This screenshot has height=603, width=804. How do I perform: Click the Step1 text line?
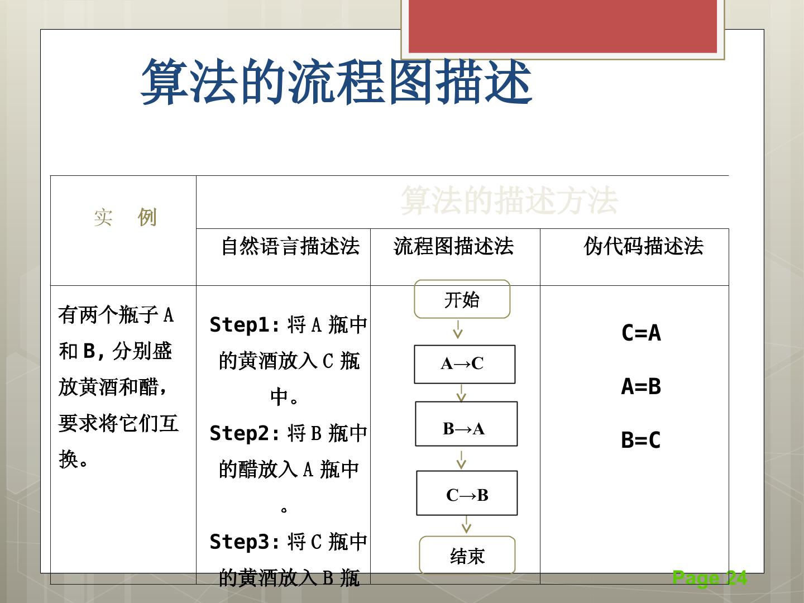(x=288, y=324)
